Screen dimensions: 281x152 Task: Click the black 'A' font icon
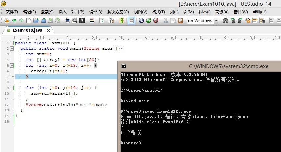click(x=82, y=20)
